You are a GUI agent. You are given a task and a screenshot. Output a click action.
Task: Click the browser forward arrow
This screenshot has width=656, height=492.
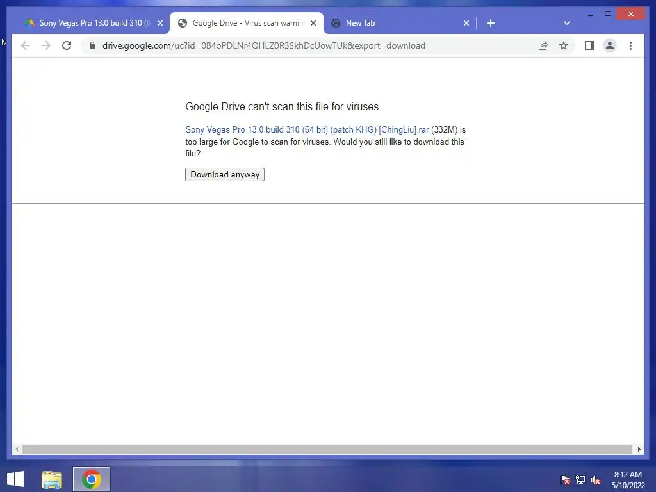tap(46, 45)
